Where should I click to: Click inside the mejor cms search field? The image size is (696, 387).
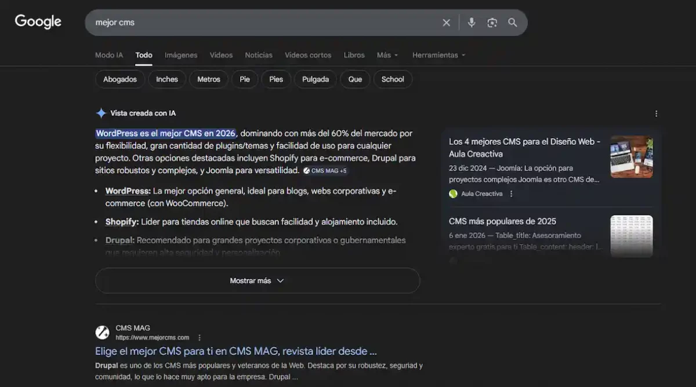232,22
